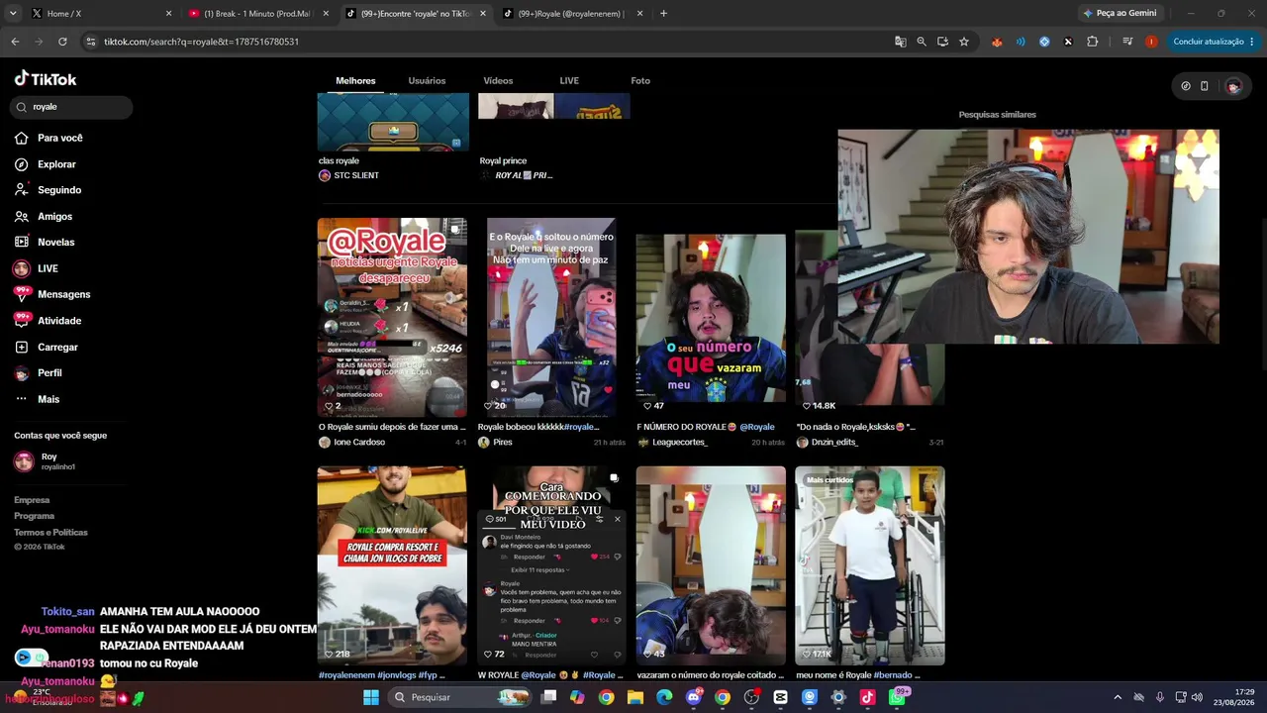
Task: Click Concluir atualização button
Action: pos(1214,42)
